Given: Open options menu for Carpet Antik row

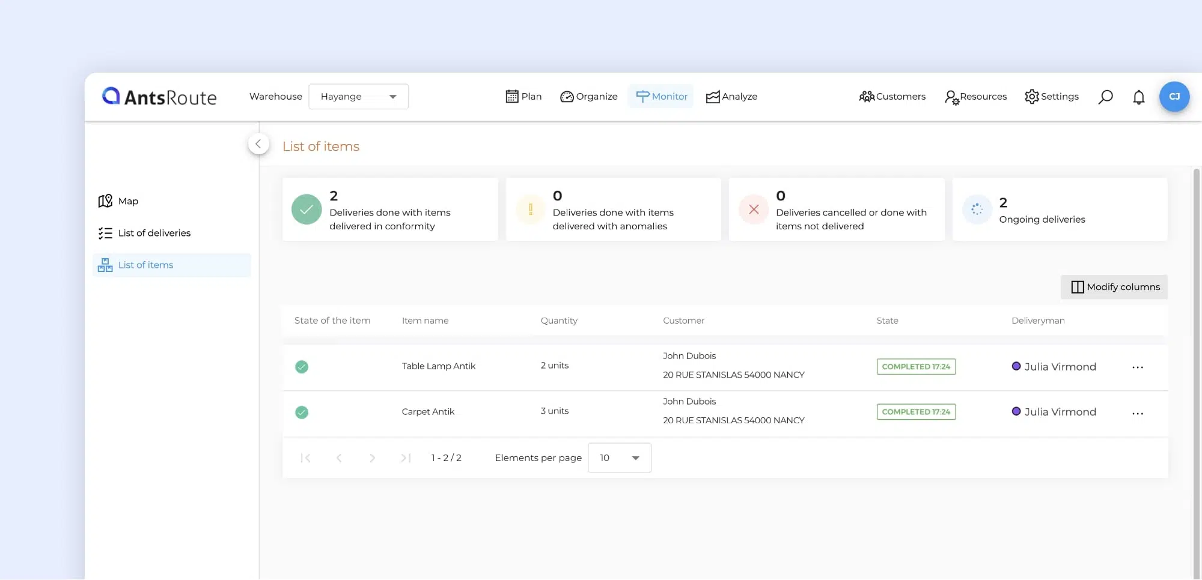Looking at the screenshot, I should [1137, 412].
